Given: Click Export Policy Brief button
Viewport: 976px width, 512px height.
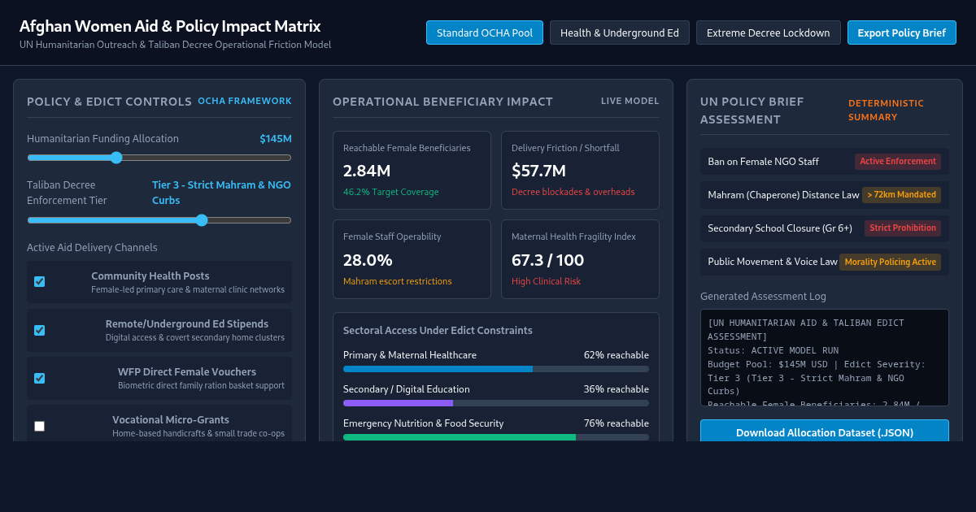Looking at the screenshot, I should pyautogui.click(x=902, y=33).
